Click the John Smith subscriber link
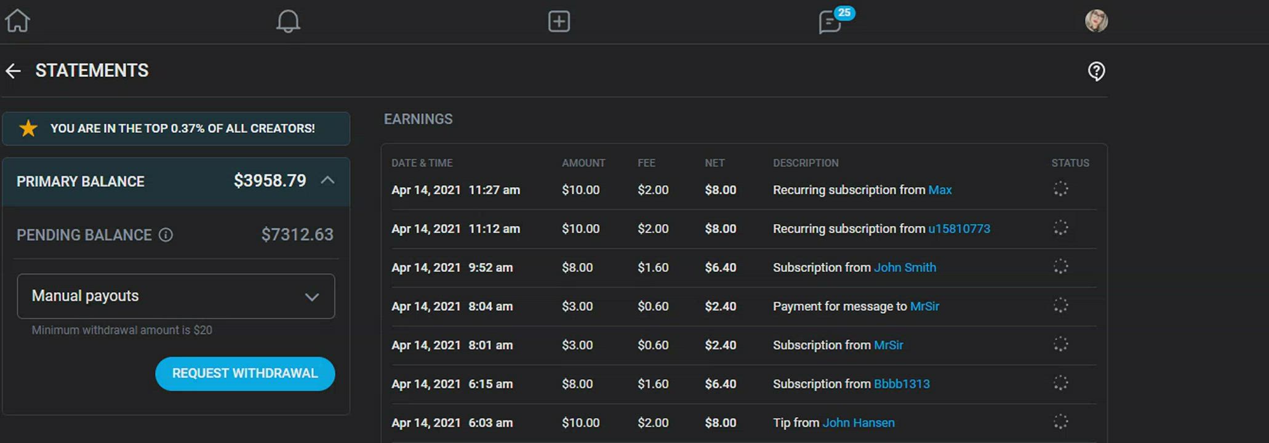 905,268
